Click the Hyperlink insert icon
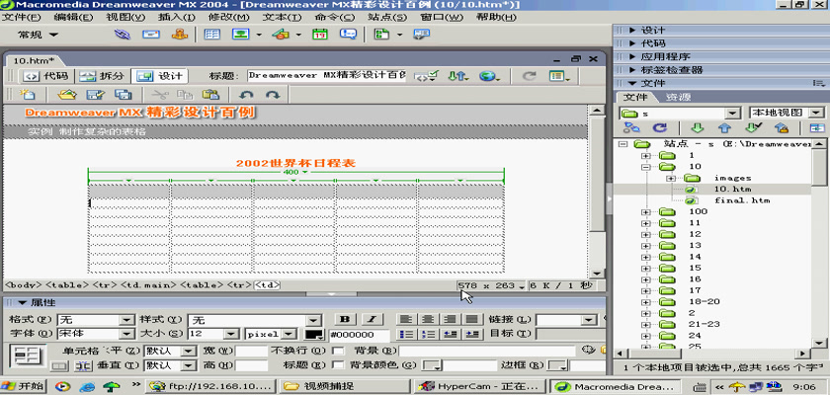Screen dimensions: 830x395 pyautogui.click(x=123, y=35)
